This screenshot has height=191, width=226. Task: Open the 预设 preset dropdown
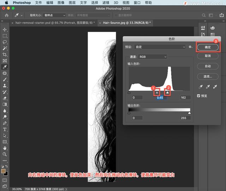(160, 47)
